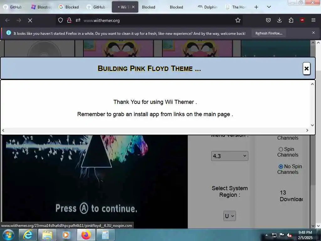The image size is (321, 241).
Task: Switch to the Bloxstrap tab
Action: [42, 7]
